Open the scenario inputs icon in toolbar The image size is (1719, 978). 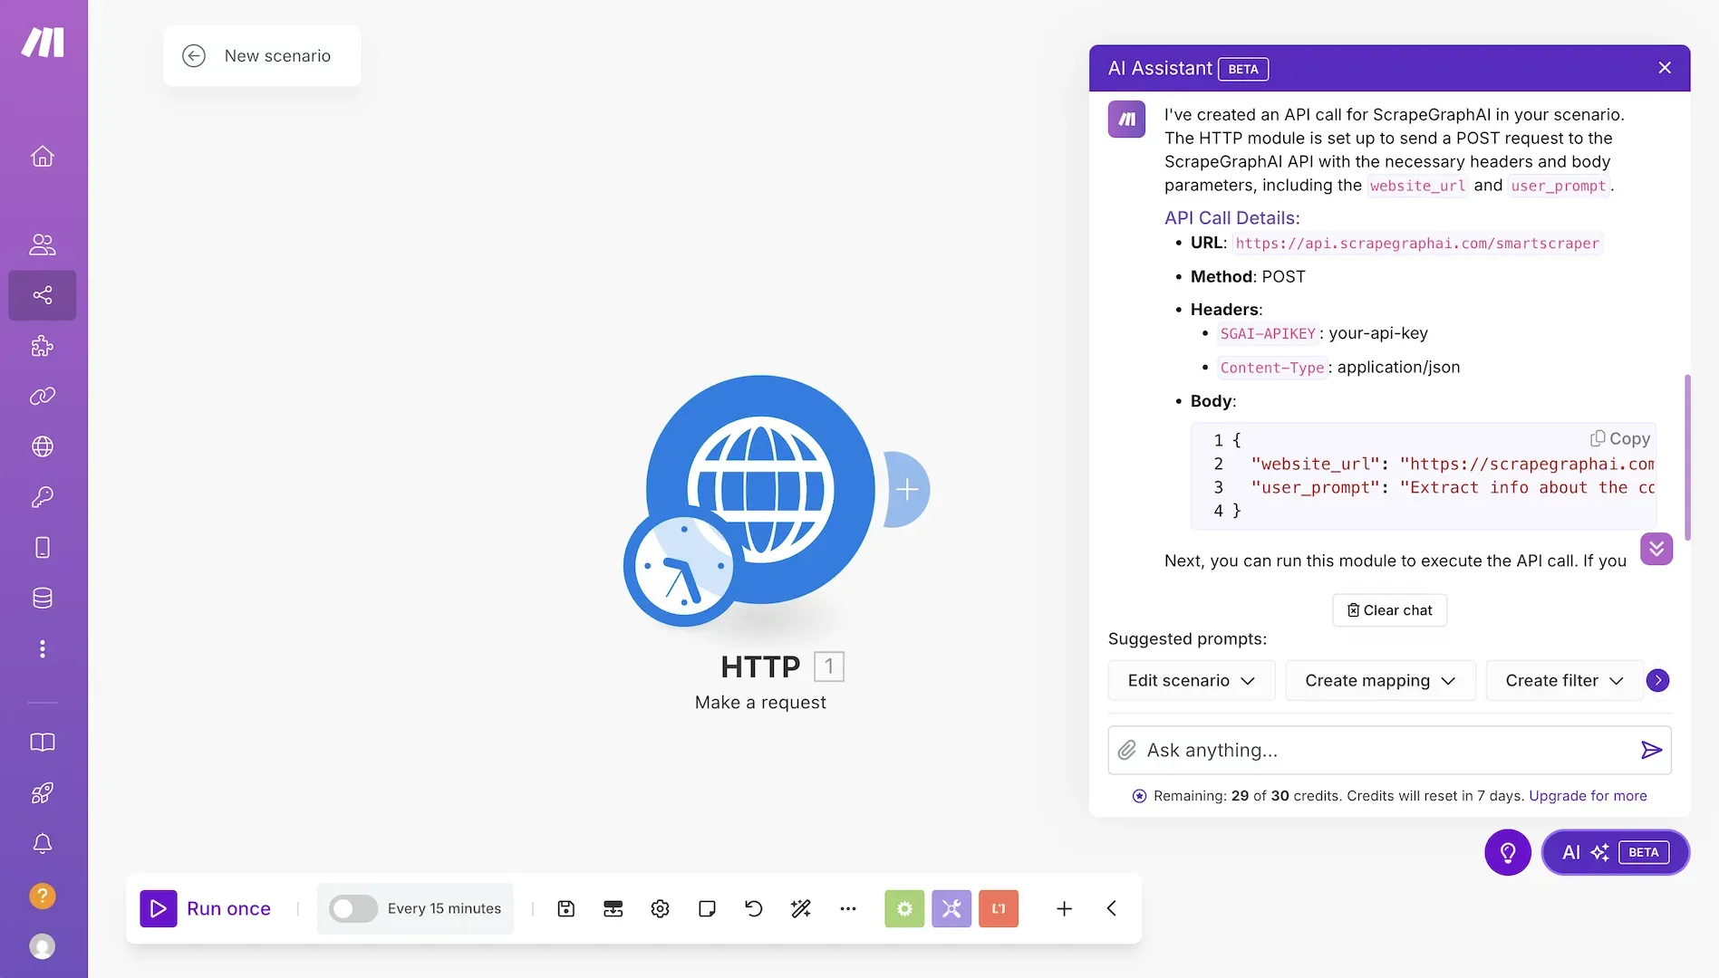pyautogui.click(x=613, y=908)
